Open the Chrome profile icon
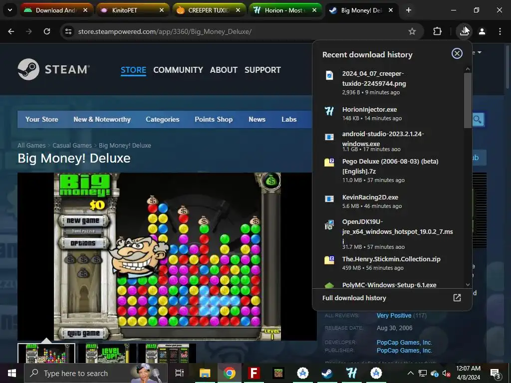511x383 pixels. (x=482, y=31)
